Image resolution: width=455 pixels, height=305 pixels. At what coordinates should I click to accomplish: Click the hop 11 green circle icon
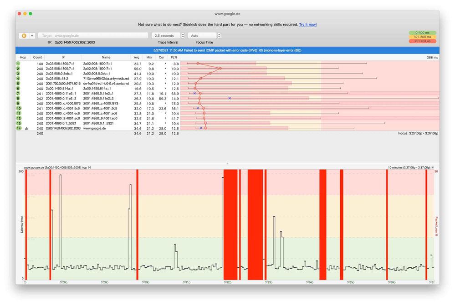click(x=19, y=113)
